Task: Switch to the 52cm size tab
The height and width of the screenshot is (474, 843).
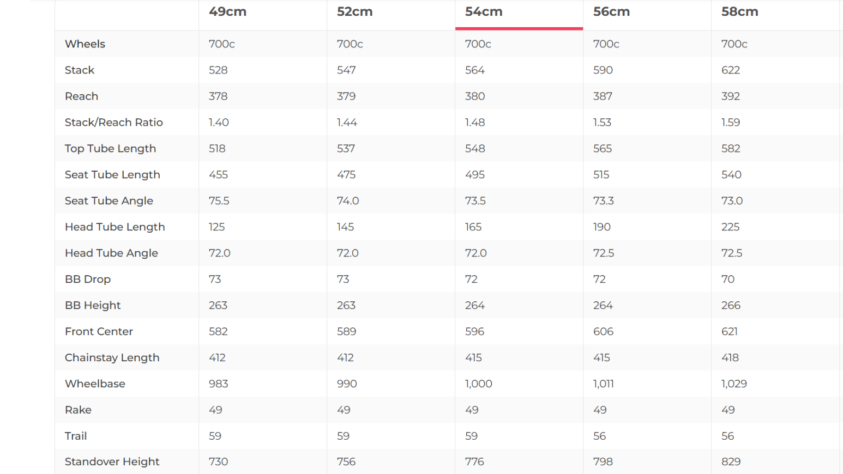Action: tap(355, 12)
